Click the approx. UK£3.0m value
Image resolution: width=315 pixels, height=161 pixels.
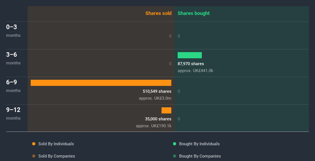click(x=155, y=99)
